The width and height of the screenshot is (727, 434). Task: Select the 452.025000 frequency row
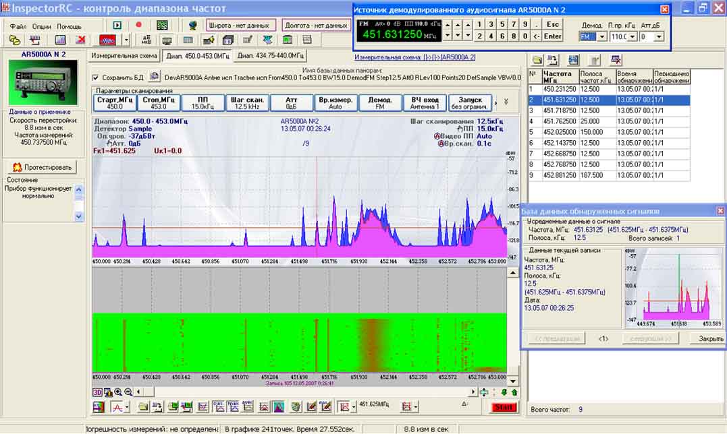pos(560,133)
